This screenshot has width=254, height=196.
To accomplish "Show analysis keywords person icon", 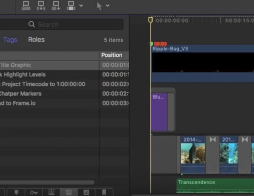I will coord(51,192).
